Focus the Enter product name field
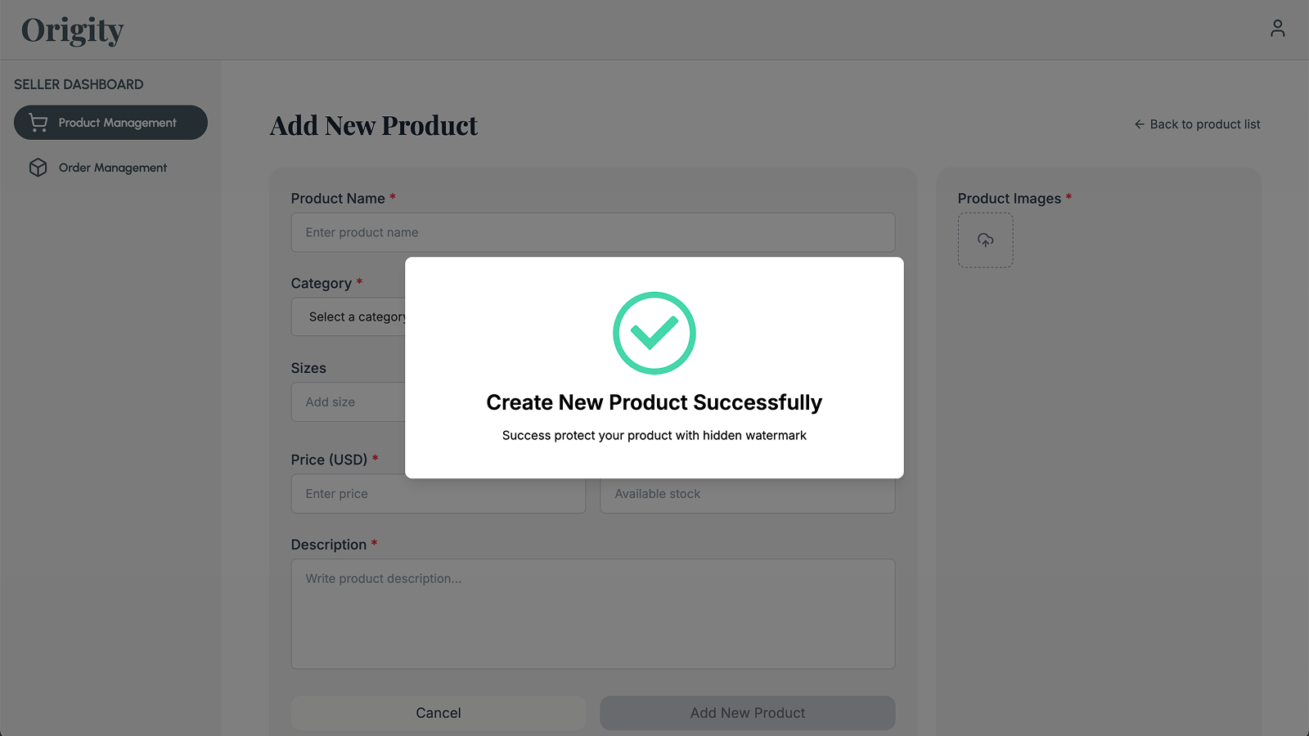 click(592, 232)
